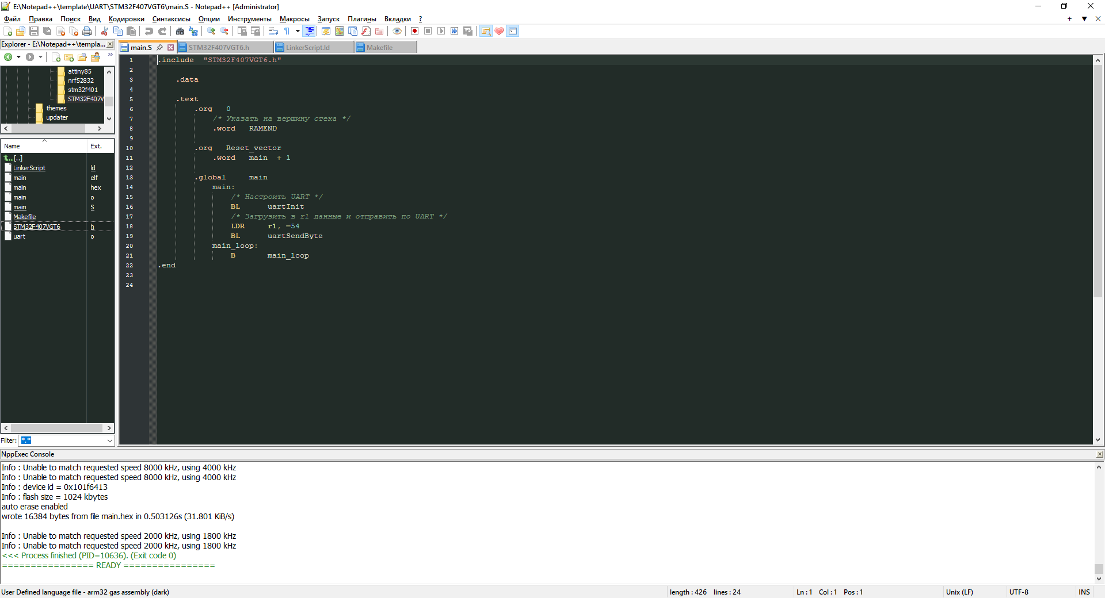This screenshot has height=598, width=1105.
Task: Close the main.S tab
Action: (x=170, y=48)
